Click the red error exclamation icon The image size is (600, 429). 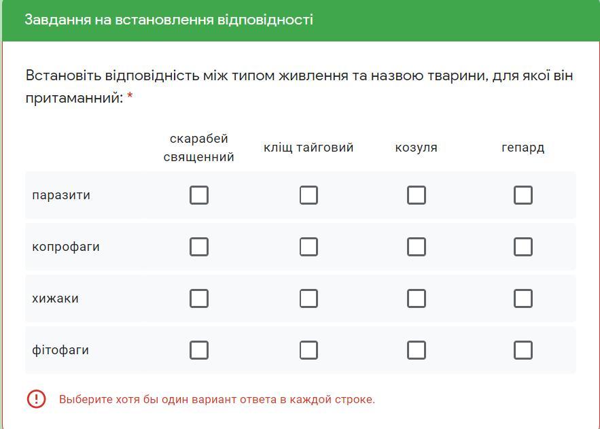pos(36,399)
